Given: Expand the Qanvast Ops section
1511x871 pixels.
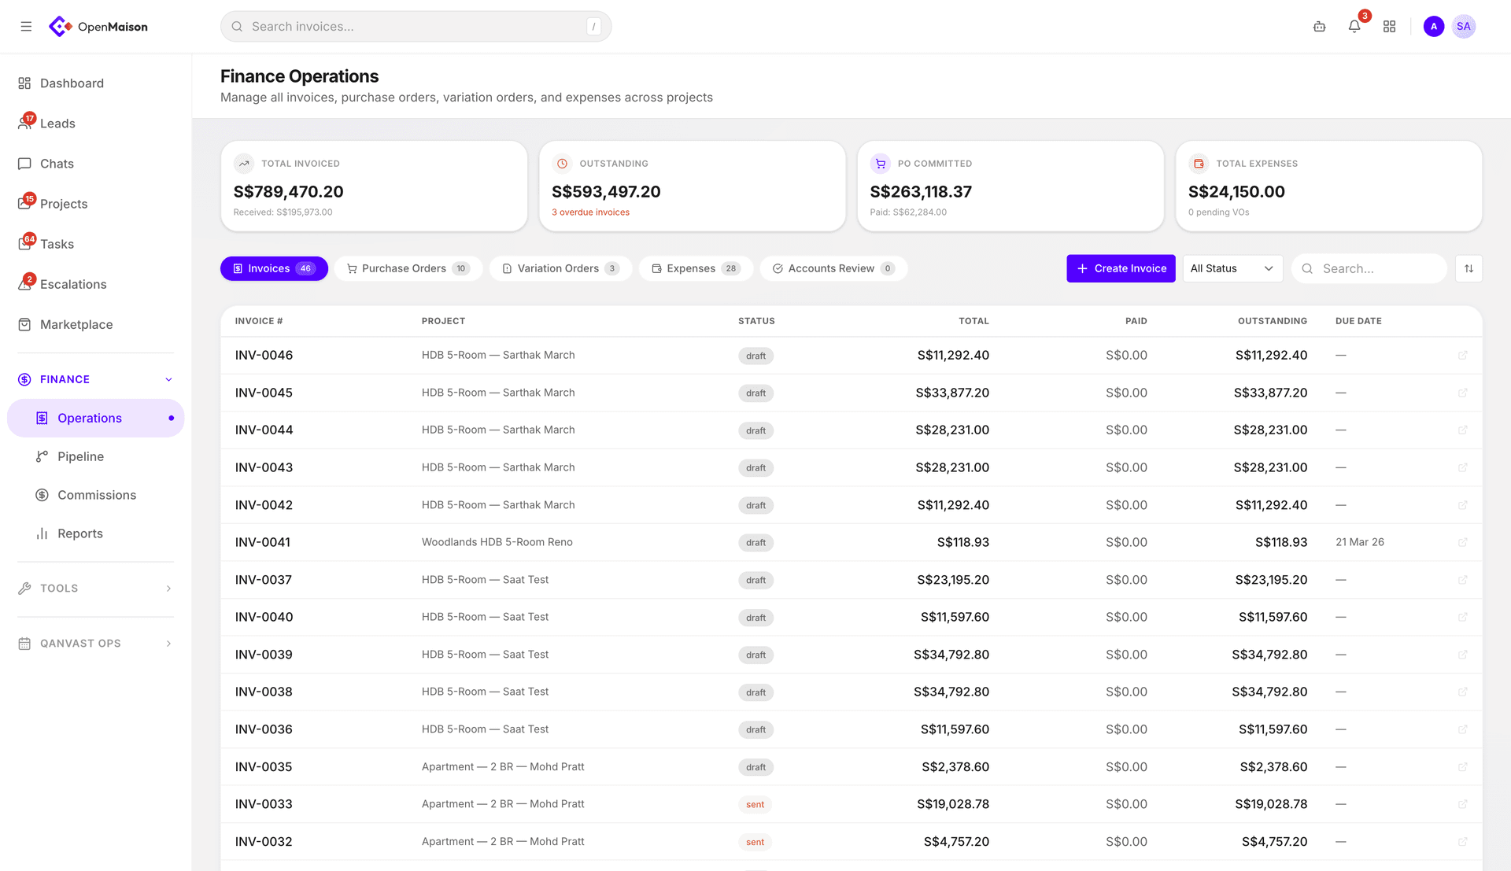Looking at the screenshot, I should click(168, 644).
